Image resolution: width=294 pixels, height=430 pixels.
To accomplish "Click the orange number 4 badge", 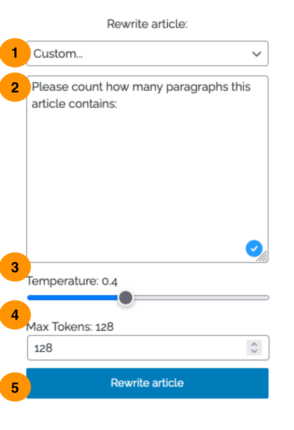I will [x=15, y=315].
